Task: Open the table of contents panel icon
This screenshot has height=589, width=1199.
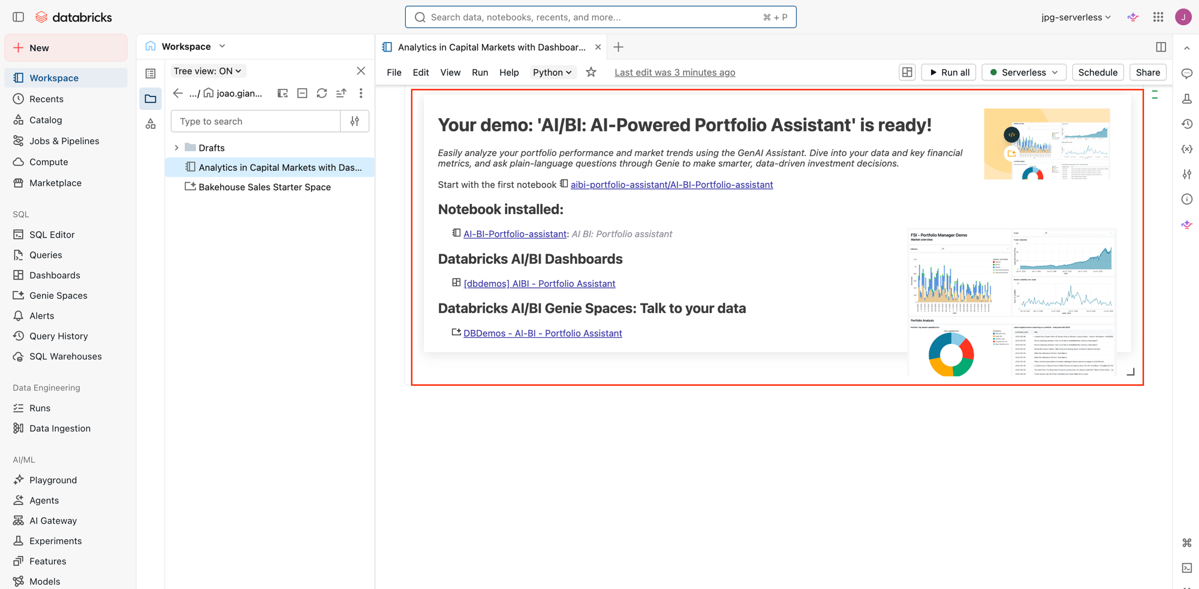Action: 150,73
